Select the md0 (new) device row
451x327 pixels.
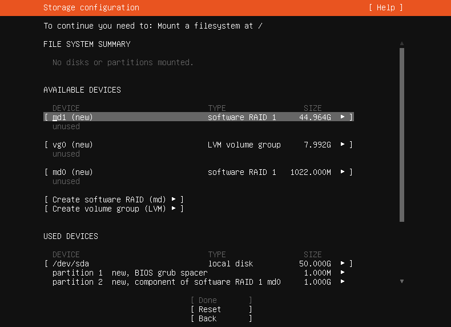pos(199,172)
